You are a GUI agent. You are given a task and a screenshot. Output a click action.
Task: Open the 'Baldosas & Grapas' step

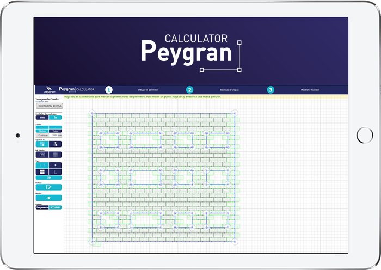tap(229, 90)
